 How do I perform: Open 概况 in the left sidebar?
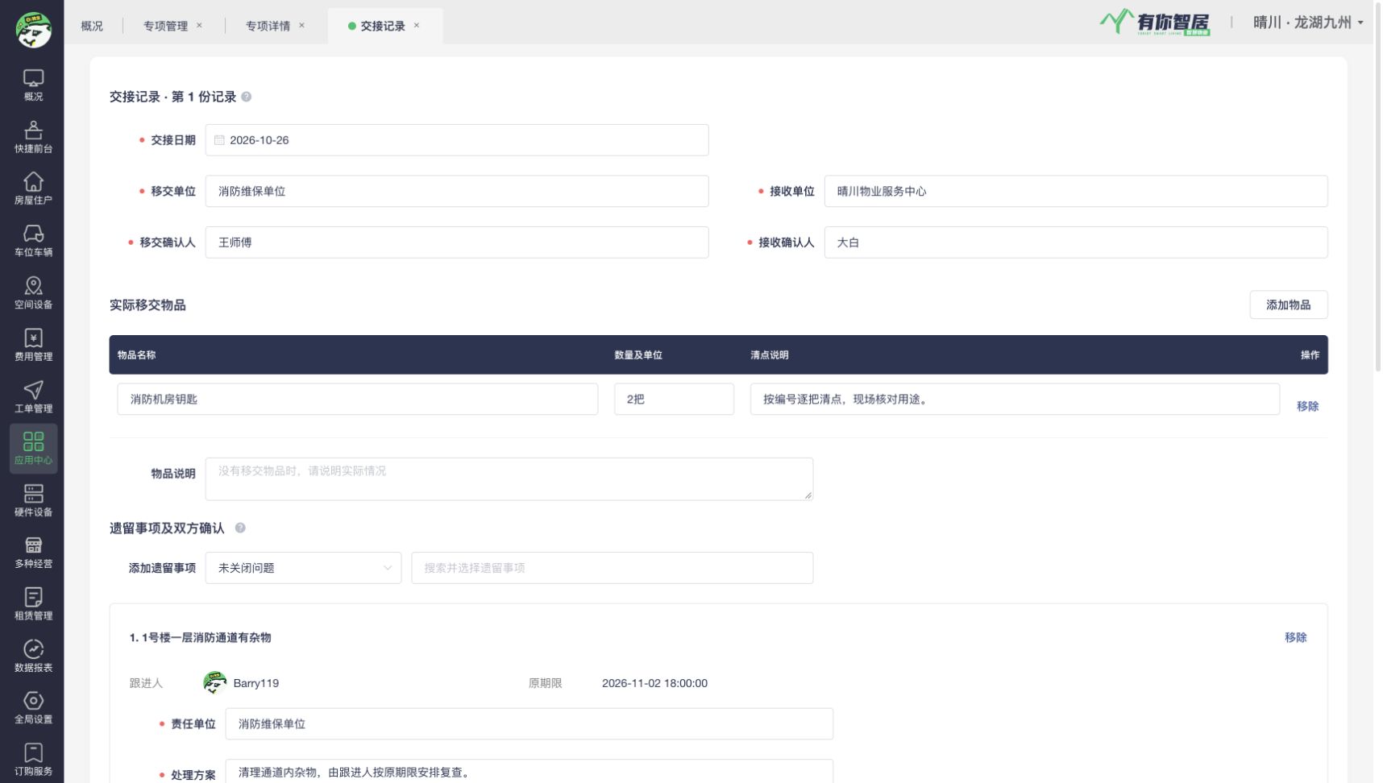pos(33,85)
